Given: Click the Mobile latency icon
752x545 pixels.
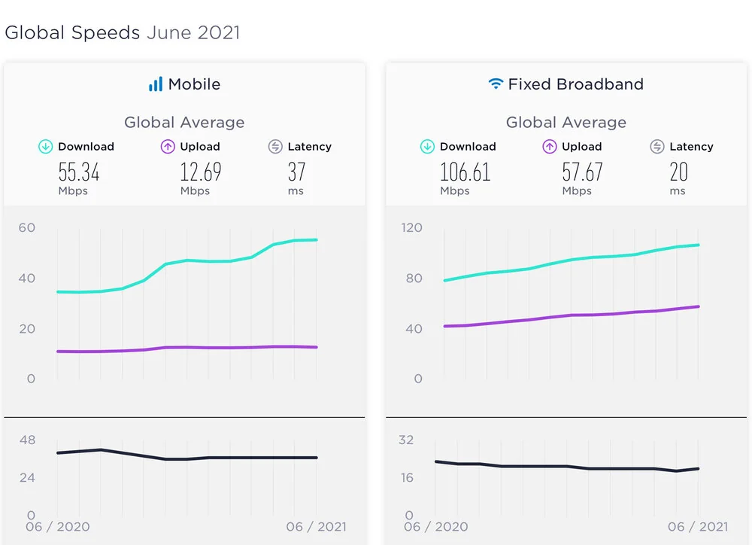Looking at the screenshot, I should pyautogui.click(x=275, y=147).
